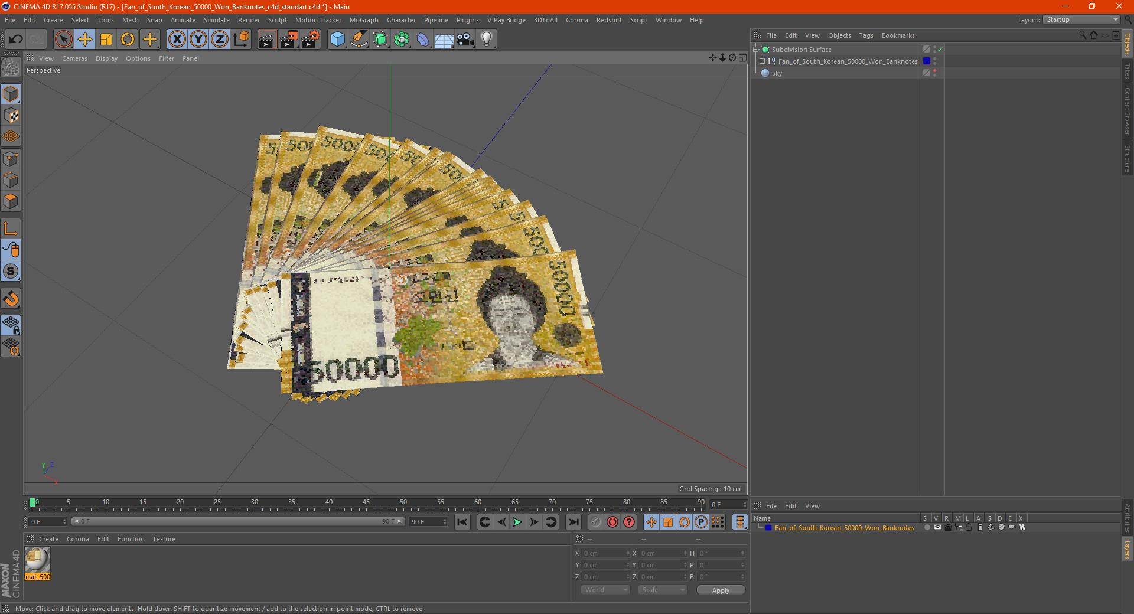Screen dimensions: 1134x614
Task: Open the File menu in the menu bar
Action: pyautogui.click(x=10, y=20)
